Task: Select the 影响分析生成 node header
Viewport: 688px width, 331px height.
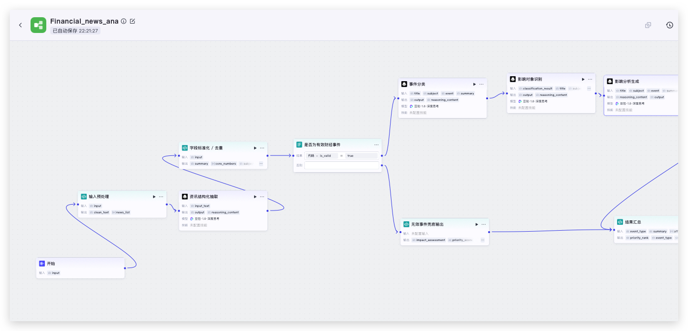Action: click(x=641, y=81)
